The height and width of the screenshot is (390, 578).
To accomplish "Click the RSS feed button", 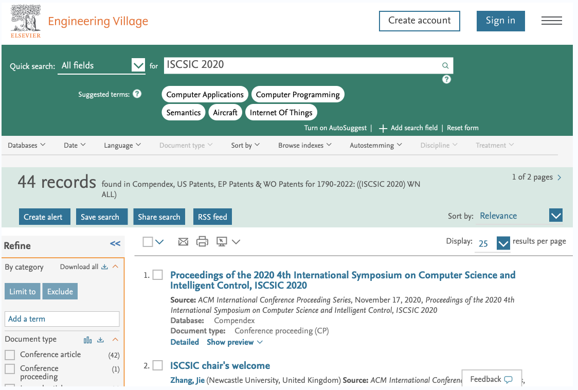I will (x=212, y=217).
